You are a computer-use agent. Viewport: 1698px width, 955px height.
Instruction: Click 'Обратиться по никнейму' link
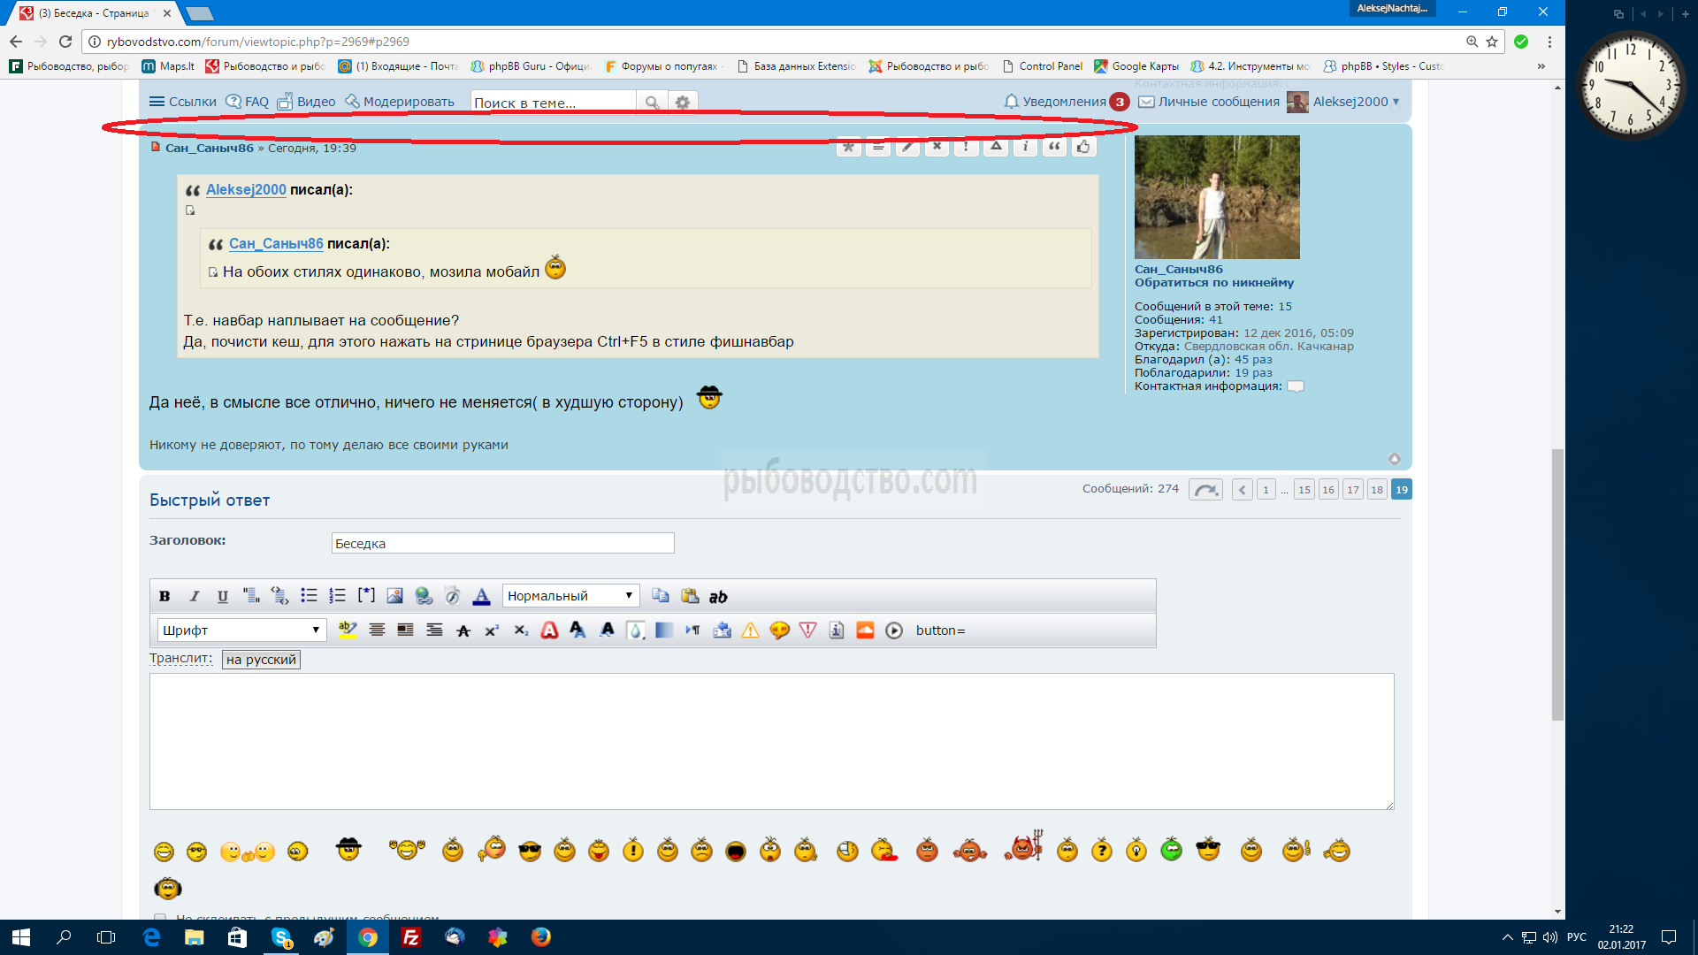click(1214, 283)
